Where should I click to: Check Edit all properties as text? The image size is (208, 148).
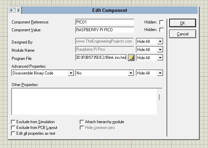pos(13,133)
